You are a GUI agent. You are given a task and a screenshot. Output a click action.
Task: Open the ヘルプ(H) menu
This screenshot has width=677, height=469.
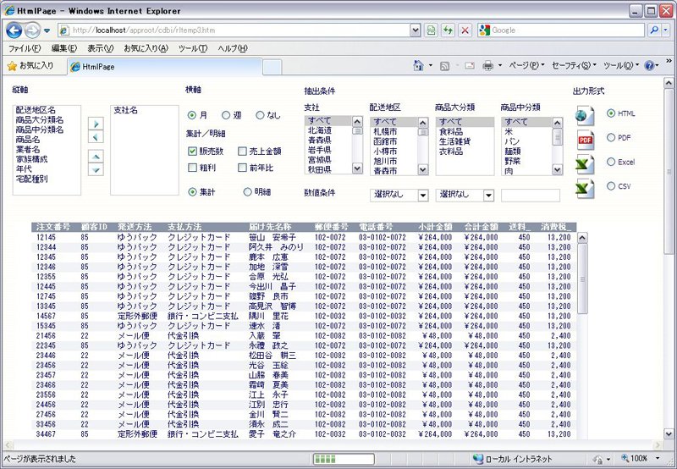233,48
